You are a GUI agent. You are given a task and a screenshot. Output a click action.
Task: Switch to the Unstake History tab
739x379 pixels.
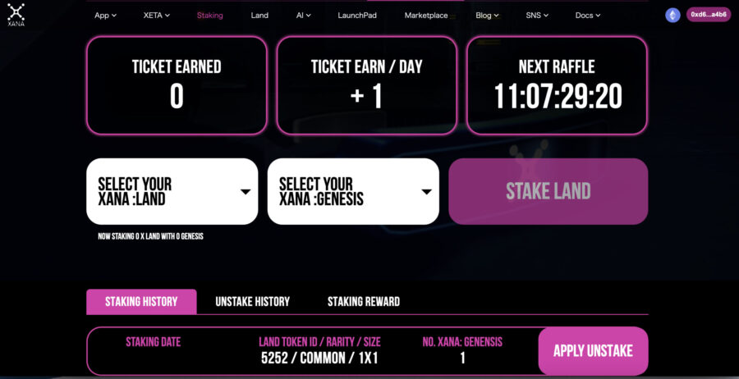(252, 302)
